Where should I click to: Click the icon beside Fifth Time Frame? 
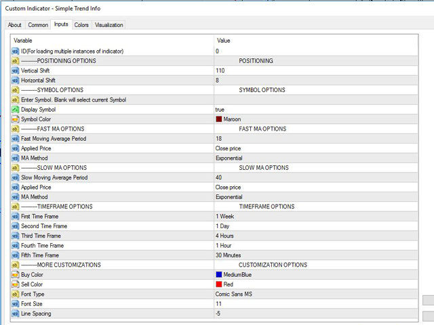point(15,255)
